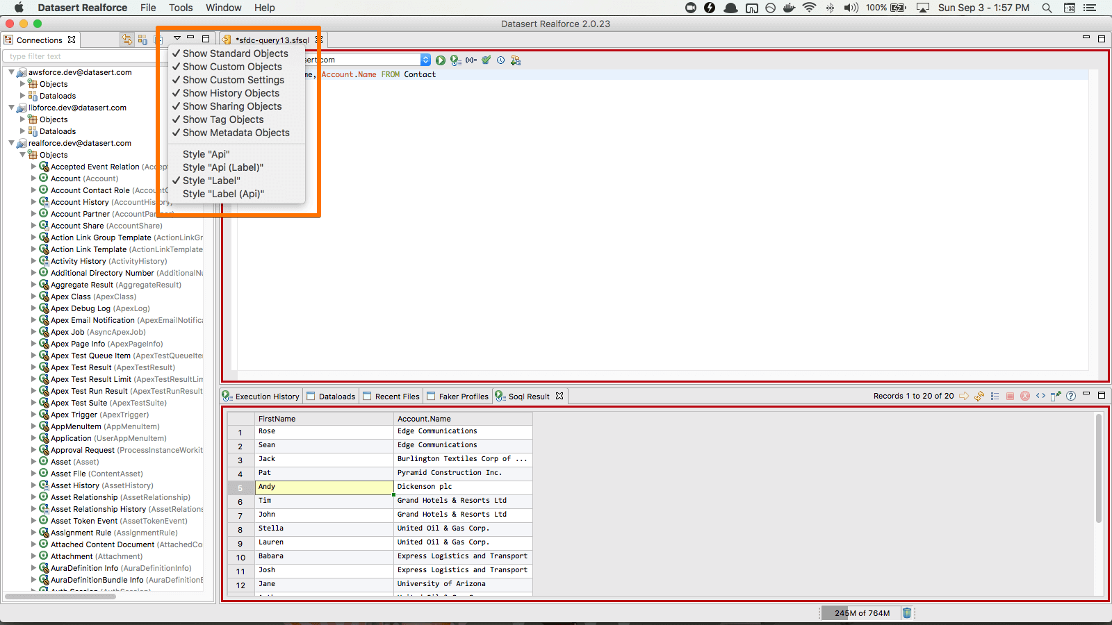Click the refresh results icon in Soql Result
Viewport: 1112px width, 625px height.
pos(979,396)
